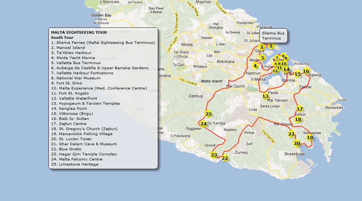Viewport: 362px width, 201px height.
Task: Select marker 23 below Qrendi
Action: click(x=214, y=155)
